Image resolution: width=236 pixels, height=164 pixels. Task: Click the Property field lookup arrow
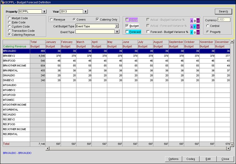(x=44, y=11)
